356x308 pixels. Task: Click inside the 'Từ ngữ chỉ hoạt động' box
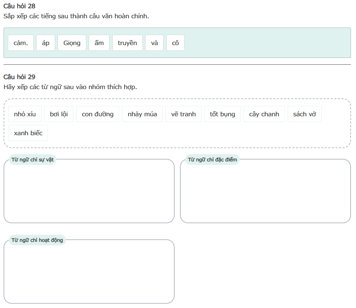point(89,274)
